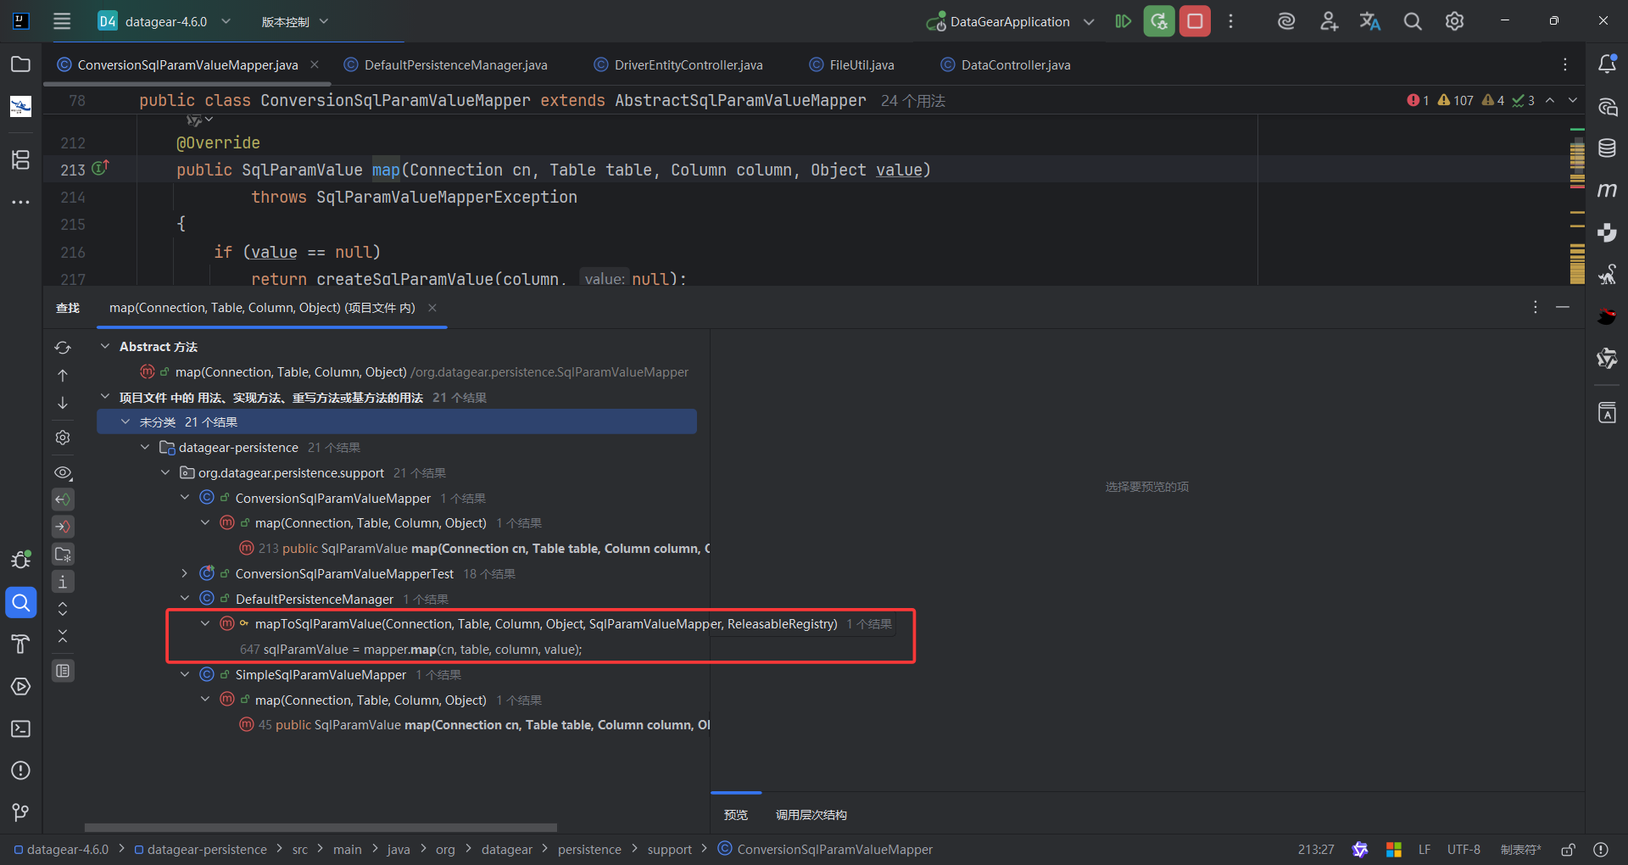1628x865 pixels.
Task: Toggle show read access filter
Action: (63, 499)
